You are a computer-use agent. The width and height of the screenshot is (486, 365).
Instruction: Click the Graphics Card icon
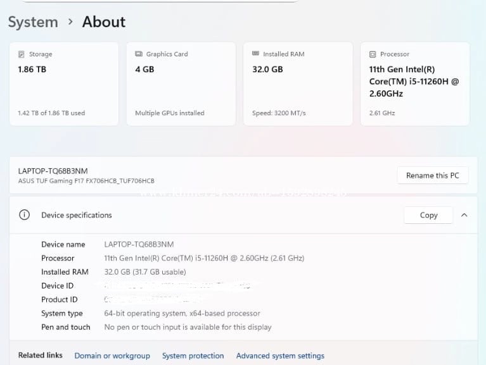139,54
